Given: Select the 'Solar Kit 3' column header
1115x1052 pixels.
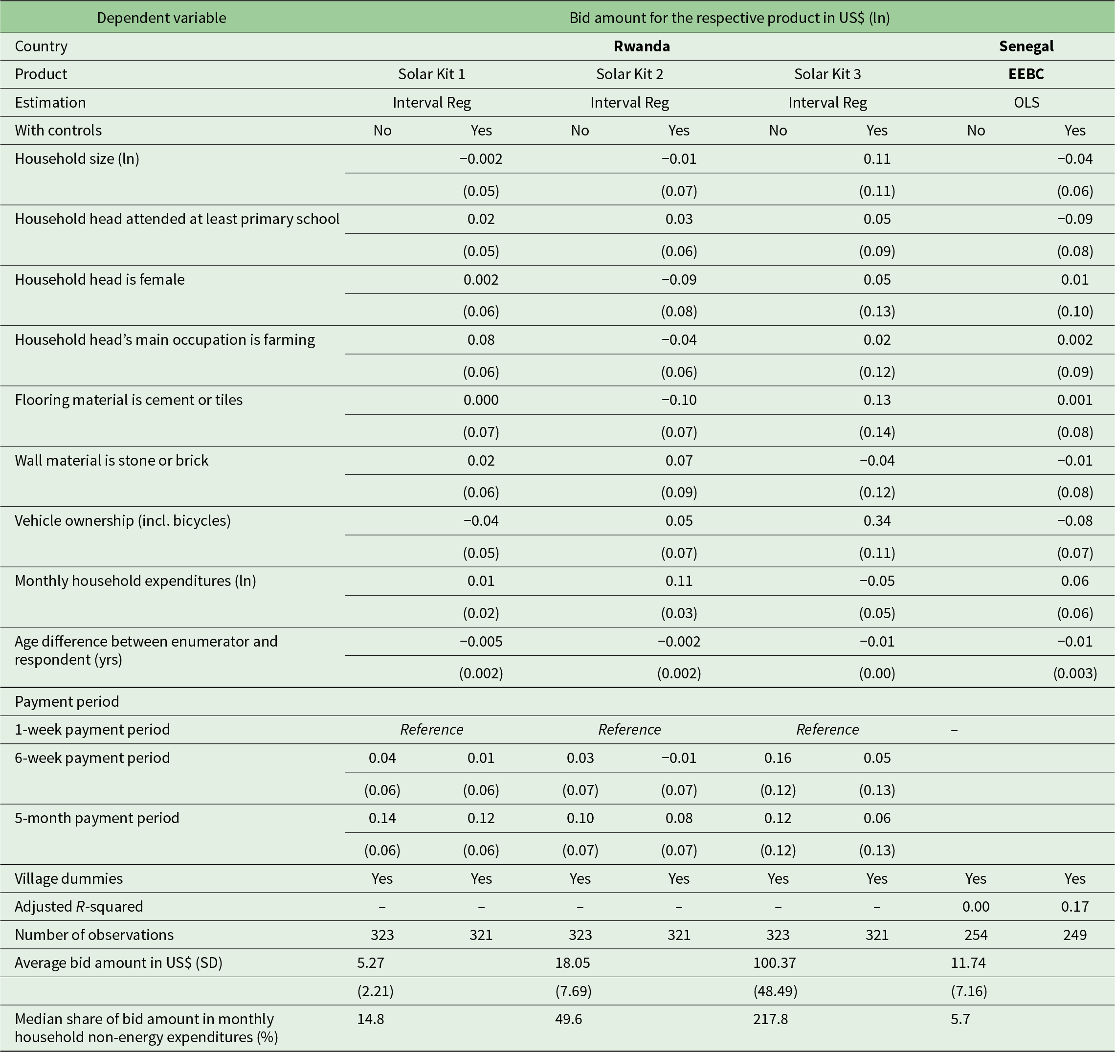Looking at the screenshot, I should pyautogui.click(x=827, y=74).
